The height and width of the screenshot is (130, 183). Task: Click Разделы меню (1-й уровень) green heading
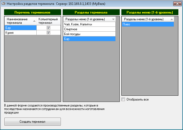click(x=150, y=12)
